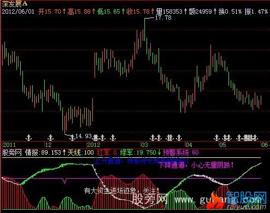
Task: Click the candlestick peak at 17.78
Action: pyautogui.click(x=144, y=29)
